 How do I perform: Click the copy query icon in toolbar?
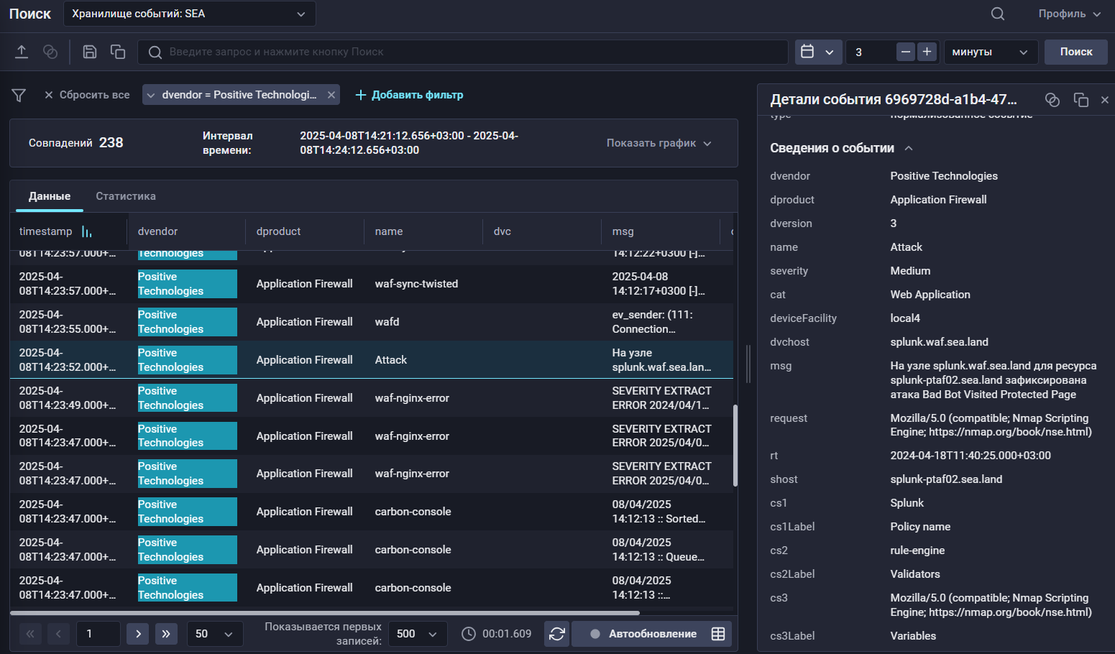pyautogui.click(x=118, y=52)
